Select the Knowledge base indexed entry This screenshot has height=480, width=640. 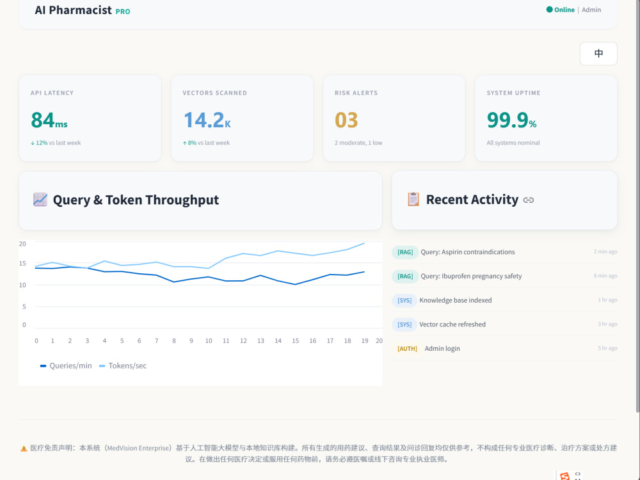504,300
